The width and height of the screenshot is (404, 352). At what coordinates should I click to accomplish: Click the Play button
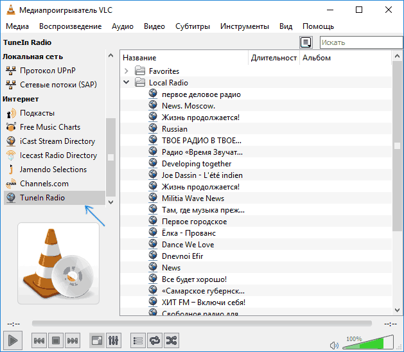tap(13, 340)
